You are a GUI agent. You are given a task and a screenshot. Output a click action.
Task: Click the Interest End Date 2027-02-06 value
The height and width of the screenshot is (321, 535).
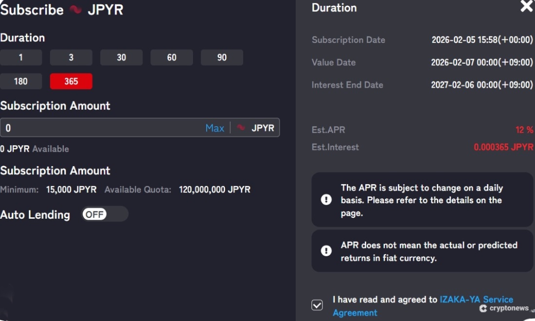(482, 85)
